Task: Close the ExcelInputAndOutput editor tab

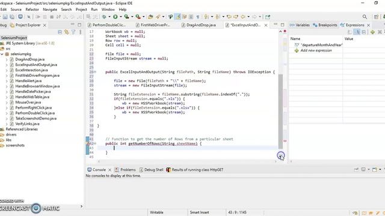Action: [x=266, y=25]
